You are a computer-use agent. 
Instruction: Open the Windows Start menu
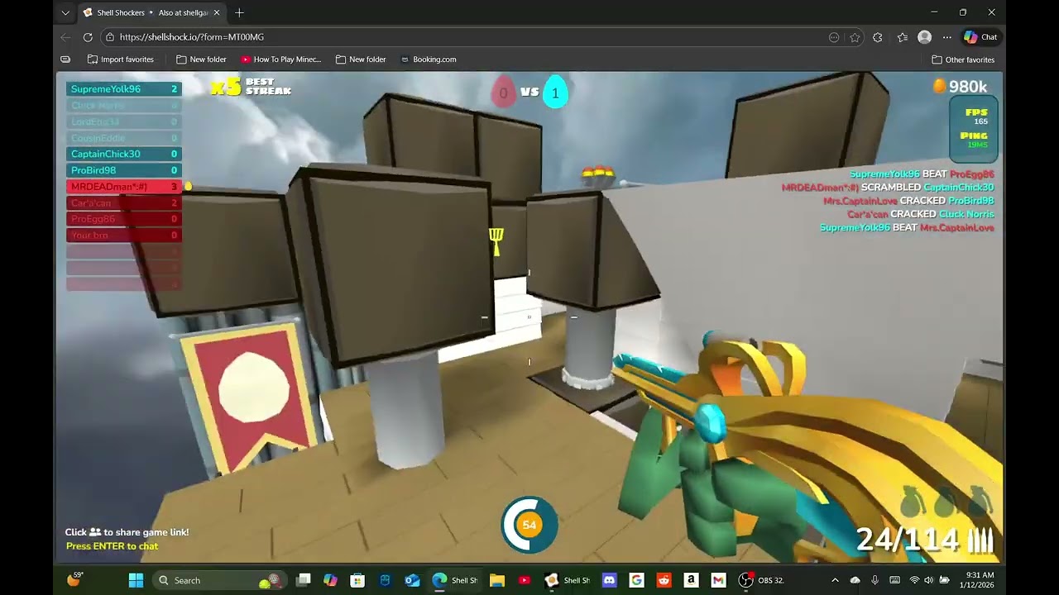coord(136,580)
